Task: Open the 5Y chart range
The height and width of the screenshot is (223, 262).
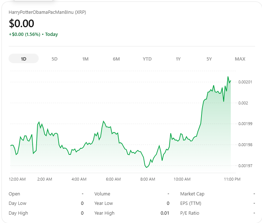Action: tap(209, 59)
